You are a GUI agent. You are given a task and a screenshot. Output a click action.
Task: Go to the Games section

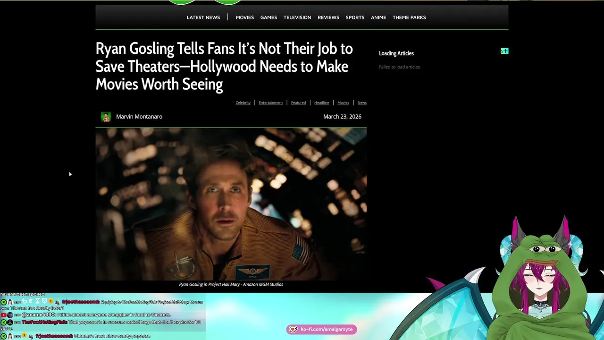(268, 17)
